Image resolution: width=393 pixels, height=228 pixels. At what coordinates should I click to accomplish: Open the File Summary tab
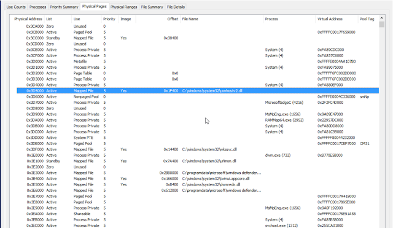tap(152, 7)
